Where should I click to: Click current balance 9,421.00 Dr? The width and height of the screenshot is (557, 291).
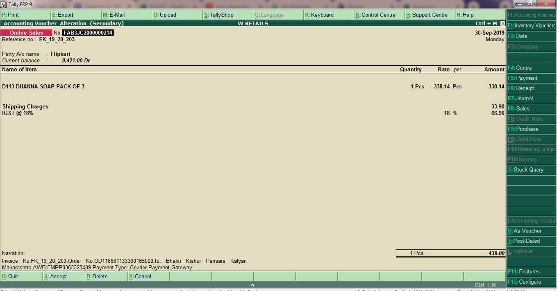[76, 61]
